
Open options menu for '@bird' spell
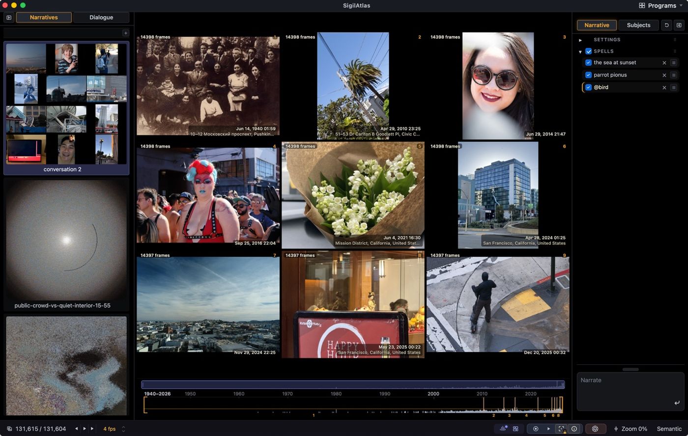[x=674, y=87]
